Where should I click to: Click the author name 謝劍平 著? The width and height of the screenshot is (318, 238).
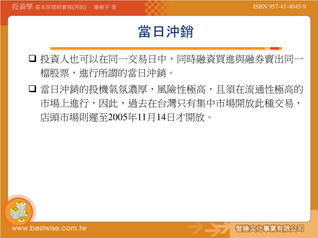(x=105, y=7)
